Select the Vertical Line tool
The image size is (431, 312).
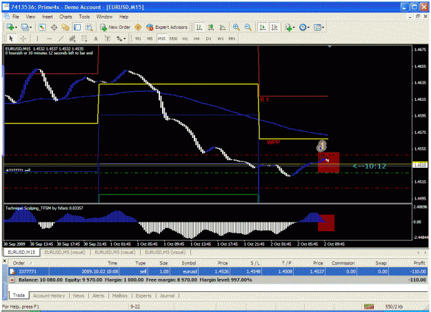click(37, 39)
